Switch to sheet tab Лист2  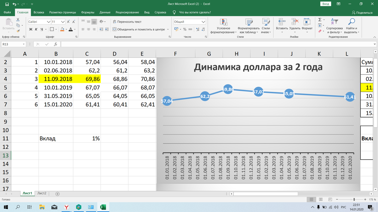pos(42,193)
